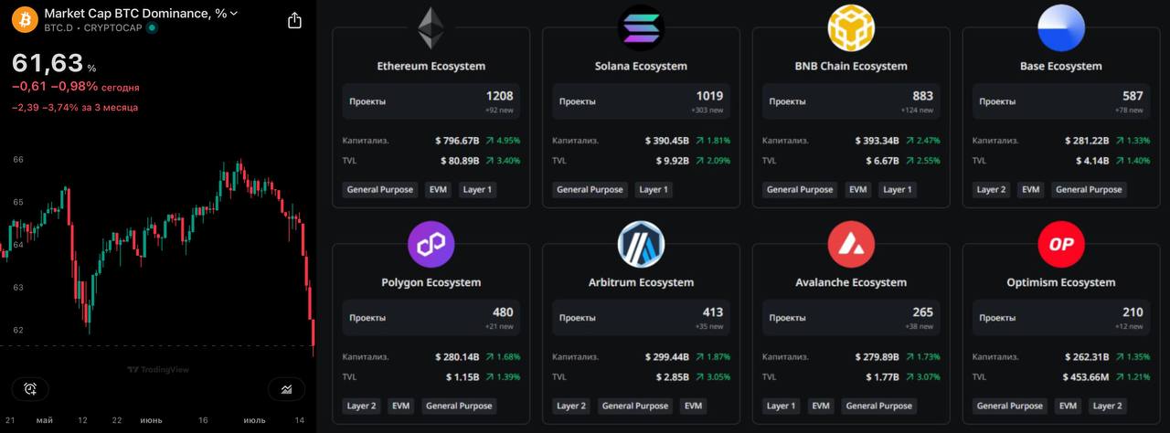Click the BTC.D CRYPTOCAP ticker label
This screenshot has width=1170, height=433.
[x=95, y=28]
